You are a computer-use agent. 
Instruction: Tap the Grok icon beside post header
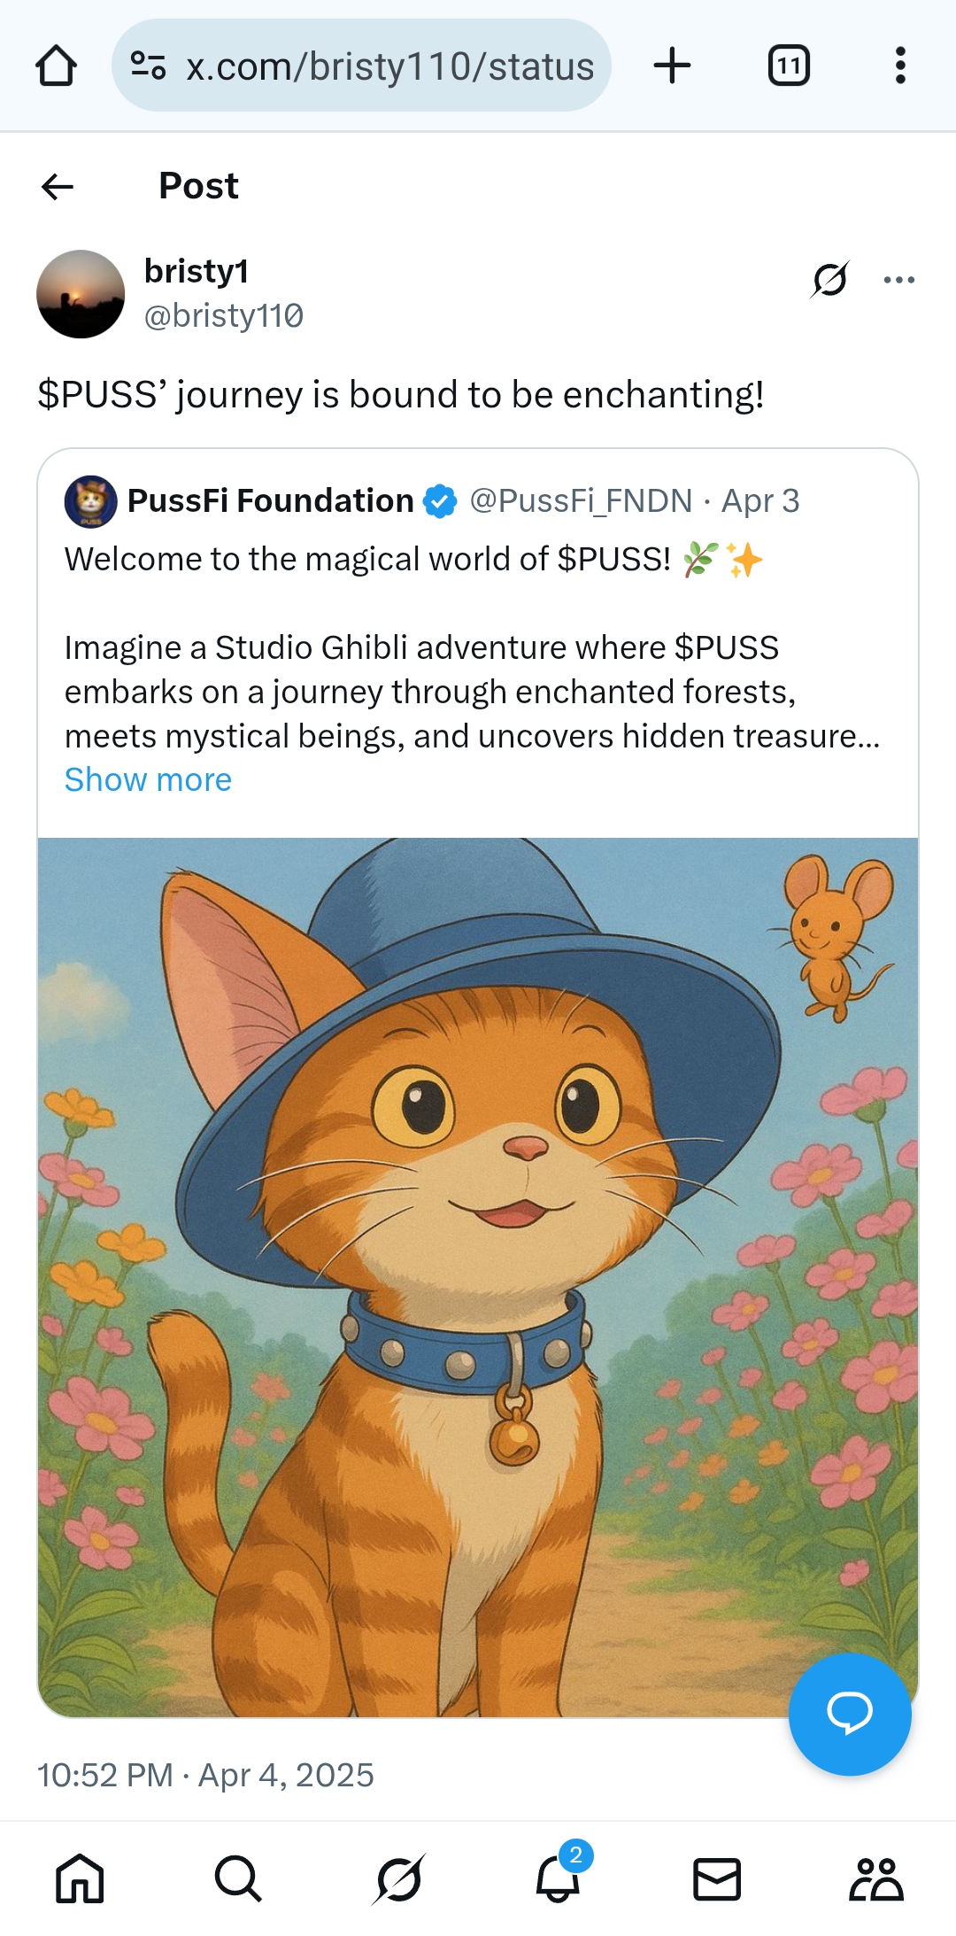click(830, 280)
